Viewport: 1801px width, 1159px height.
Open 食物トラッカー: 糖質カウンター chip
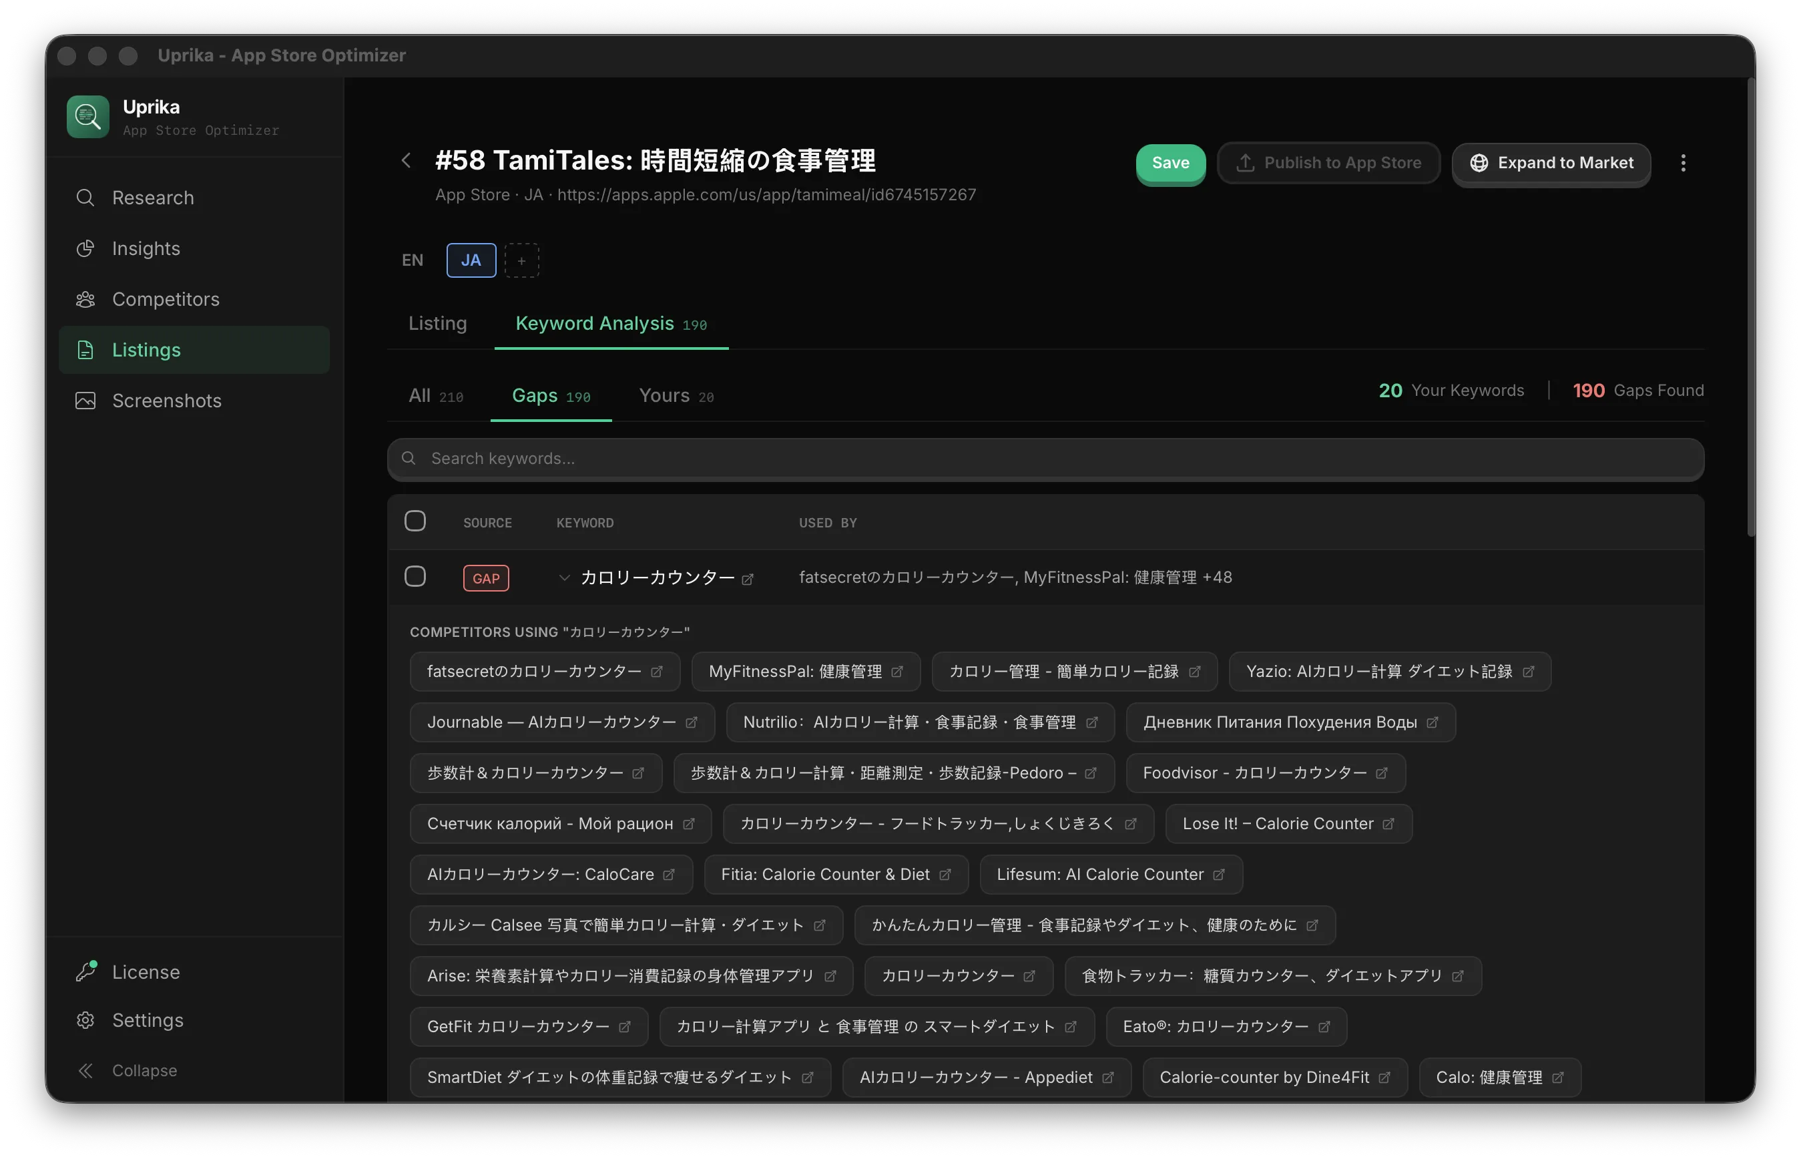tap(1273, 976)
